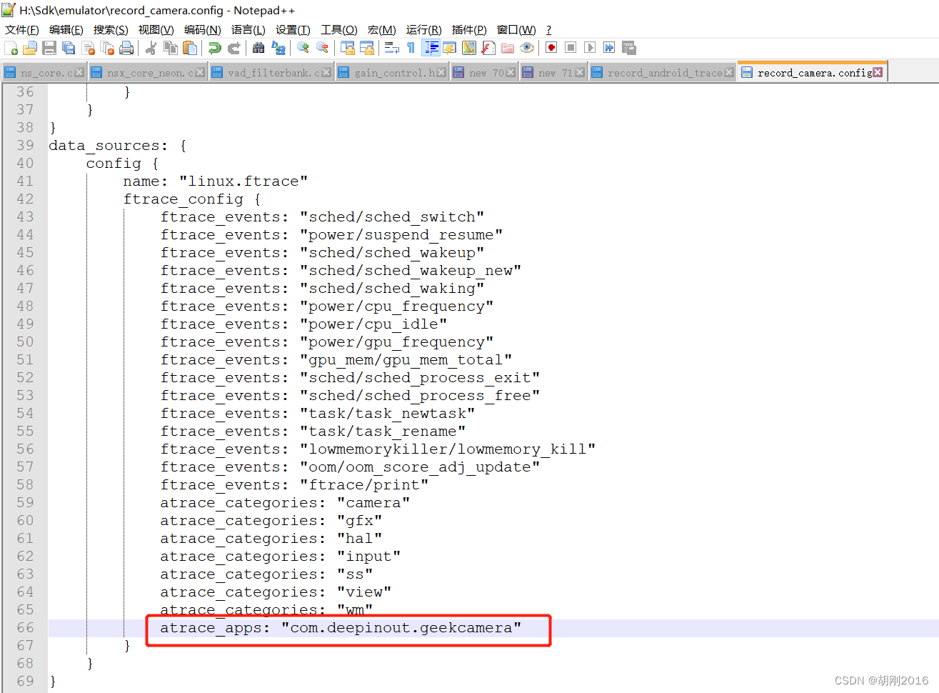Close the vad_filterbank.c tab
The height and width of the screenshot is (693, 939).
pos(326,73)
